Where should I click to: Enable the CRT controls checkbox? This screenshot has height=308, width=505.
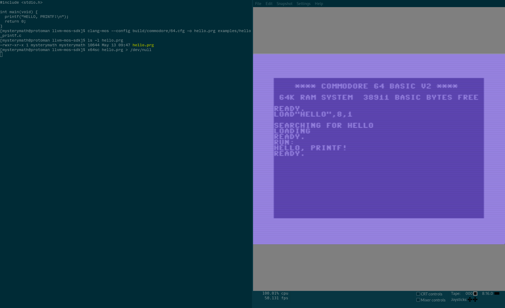[x=418, y=294]
